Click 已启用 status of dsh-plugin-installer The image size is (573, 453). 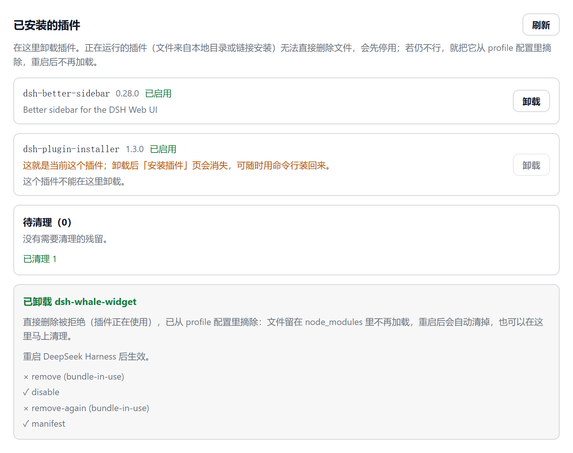coord(163,149)
